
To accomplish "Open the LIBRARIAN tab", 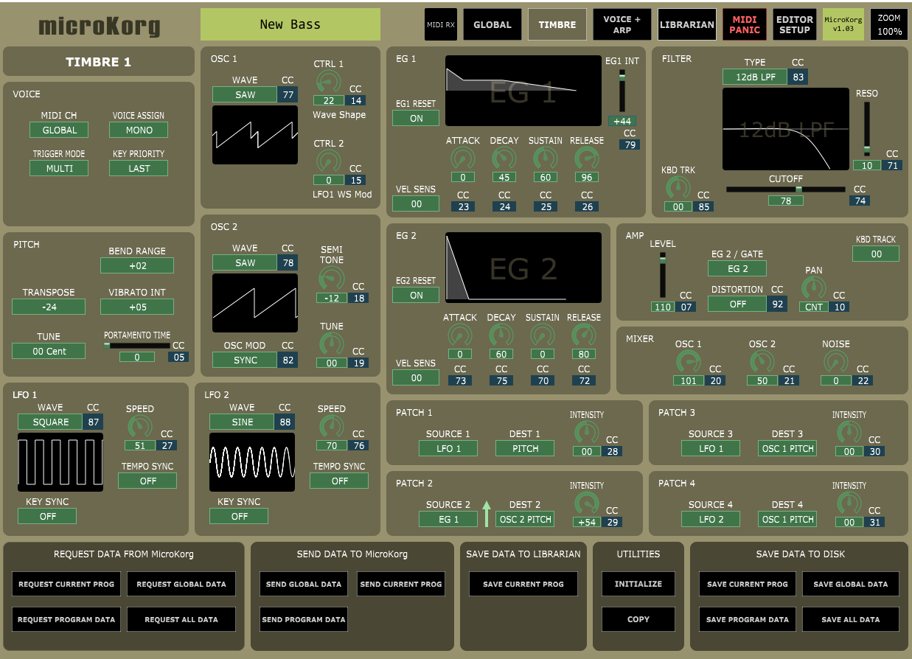I will pyautogui.click(x=686, y=24).
